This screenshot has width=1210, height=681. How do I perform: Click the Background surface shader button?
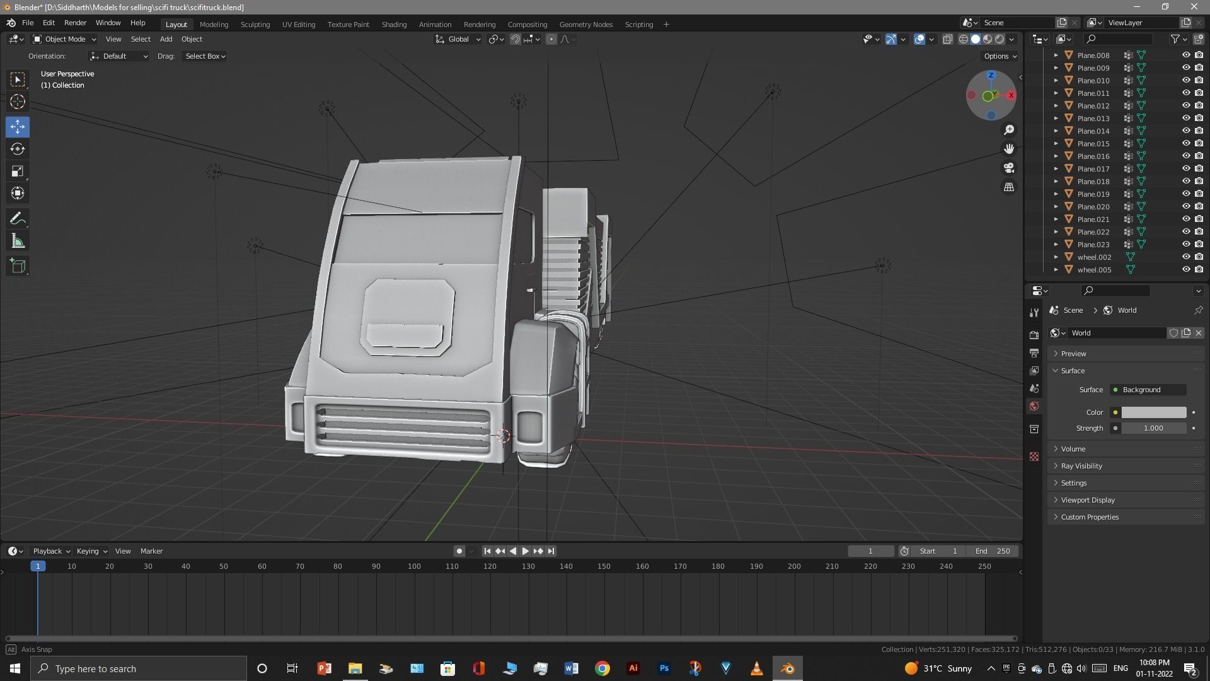click(x=1149, y=390)
